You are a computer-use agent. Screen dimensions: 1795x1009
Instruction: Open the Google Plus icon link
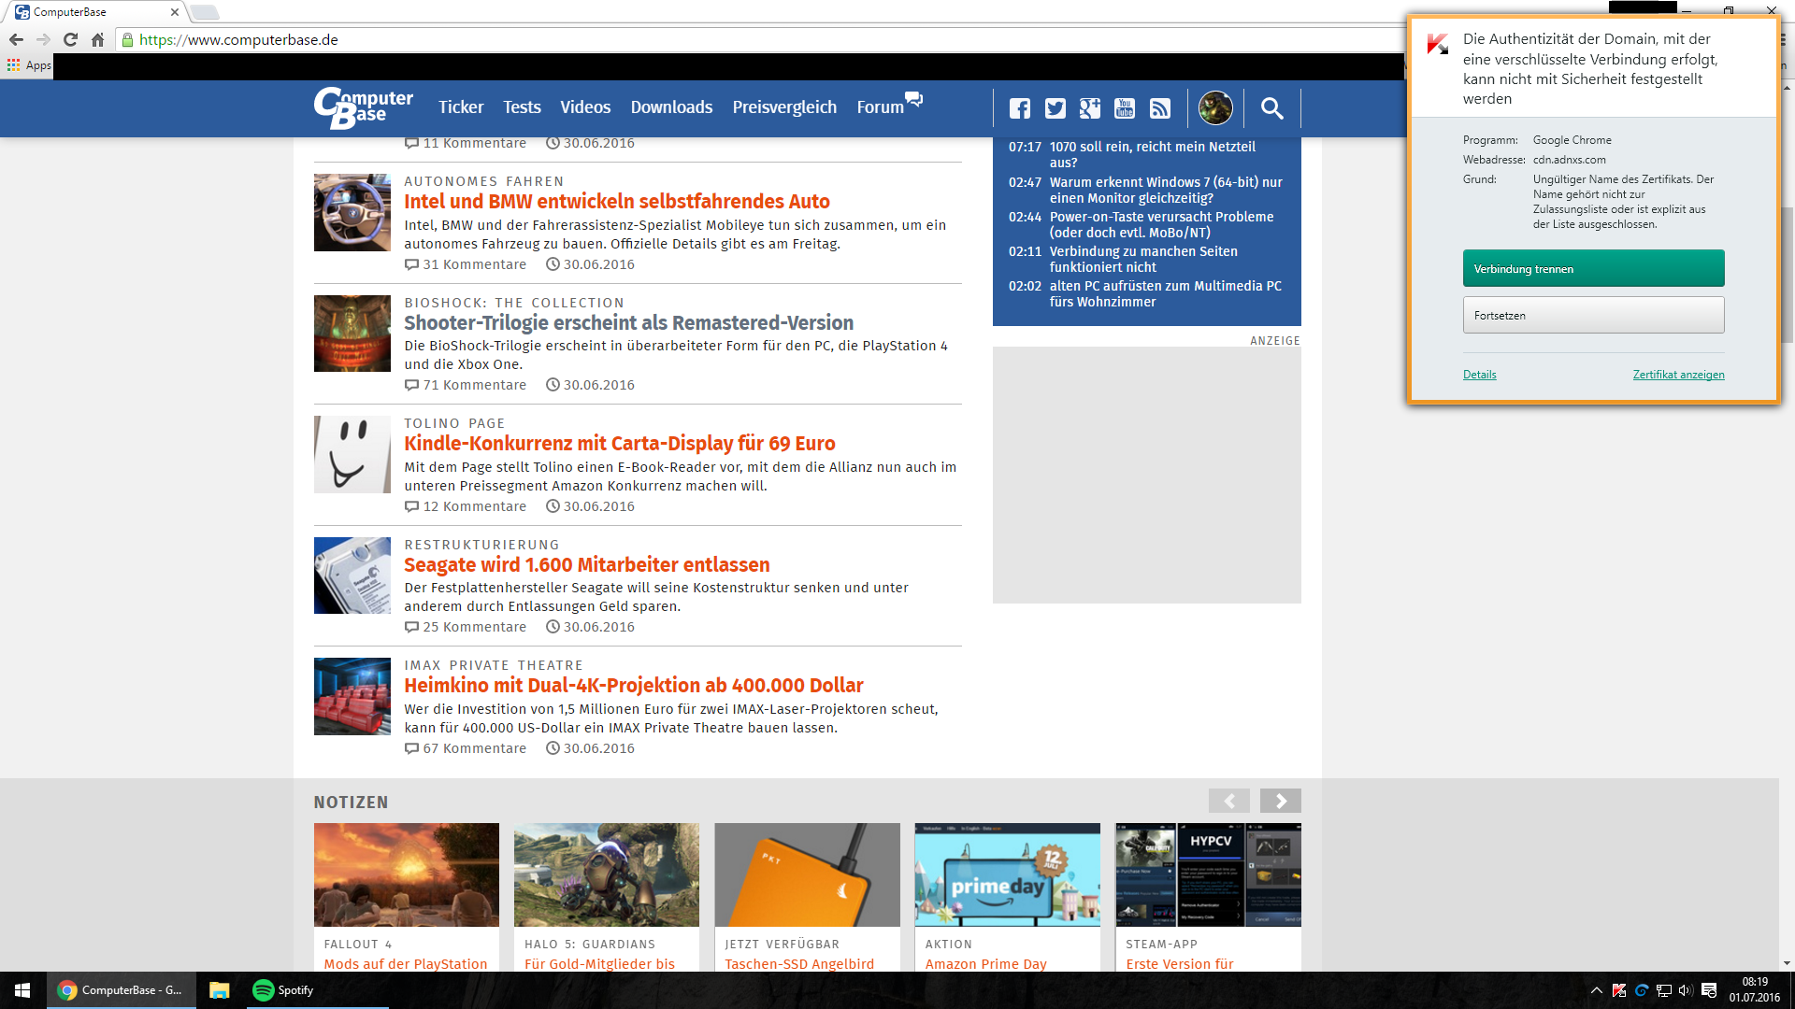coord(1089,108)
